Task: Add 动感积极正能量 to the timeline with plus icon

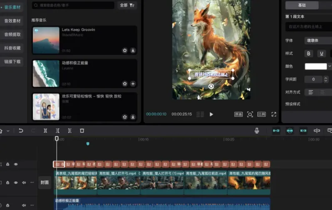Action: (133, 84)
